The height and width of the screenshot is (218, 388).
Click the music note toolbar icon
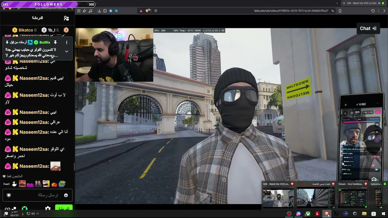point(90,11)
